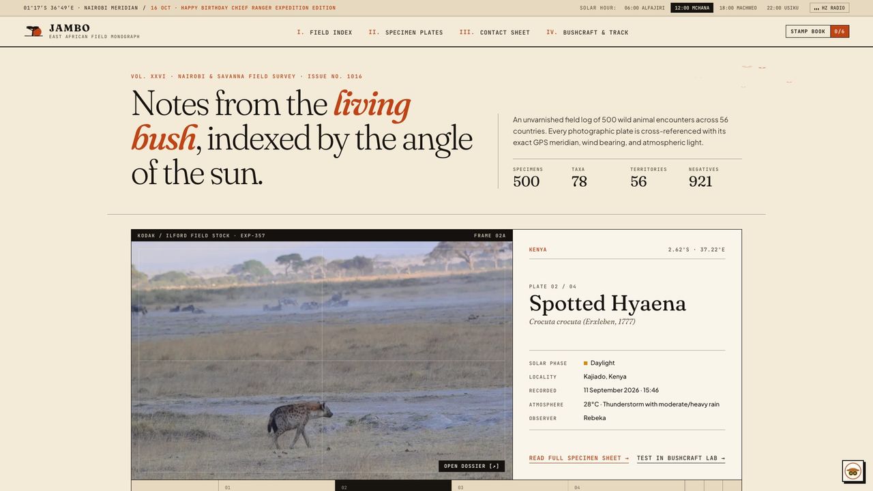Open the Stamp Book button
873x491 pixels.
point(808,31)
